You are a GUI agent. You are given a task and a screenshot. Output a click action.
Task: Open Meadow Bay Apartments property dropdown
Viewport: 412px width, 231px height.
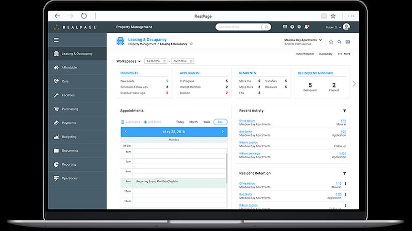(x=303, y=40)
